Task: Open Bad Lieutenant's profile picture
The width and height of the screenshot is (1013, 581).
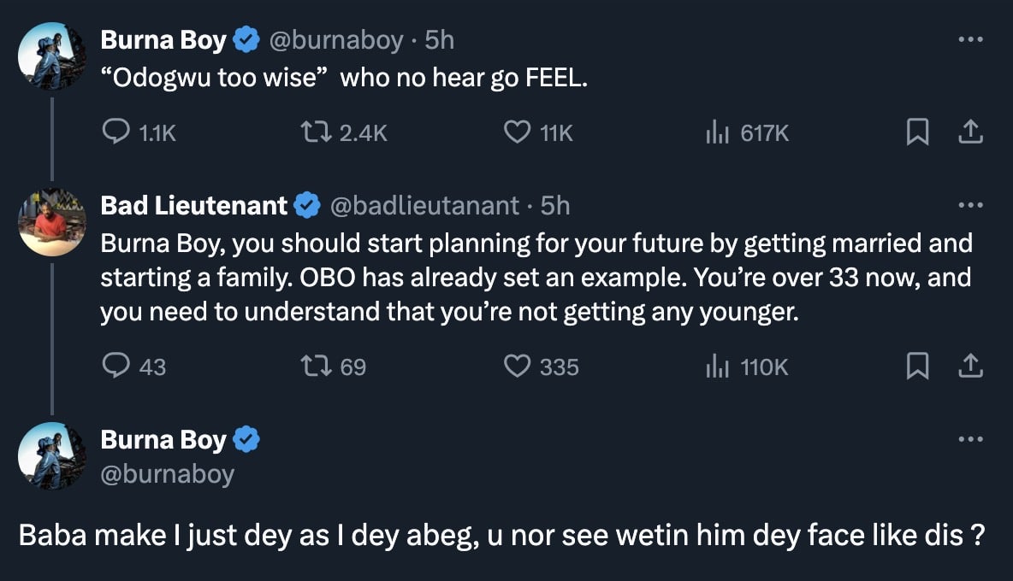Action: [51, 222]
